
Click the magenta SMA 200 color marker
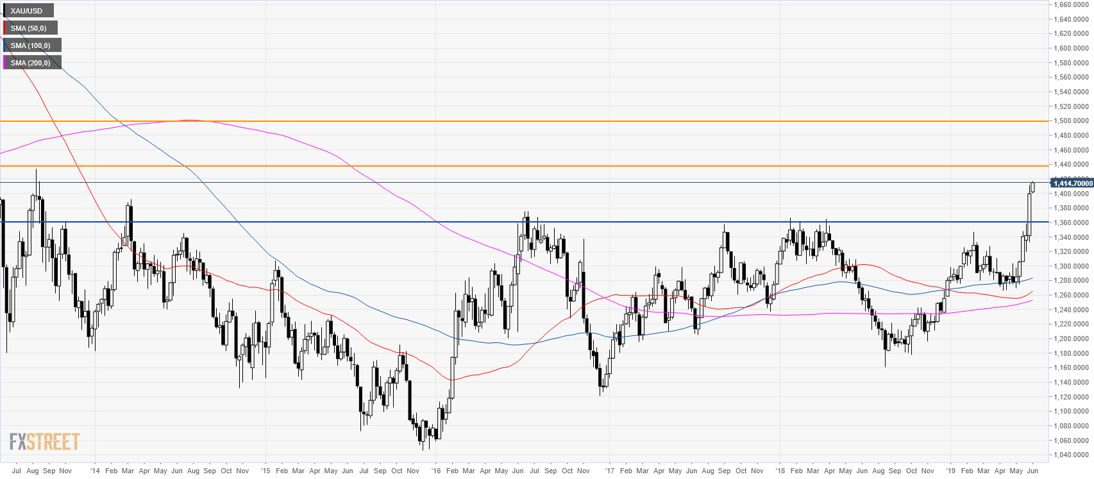point(4,63)
